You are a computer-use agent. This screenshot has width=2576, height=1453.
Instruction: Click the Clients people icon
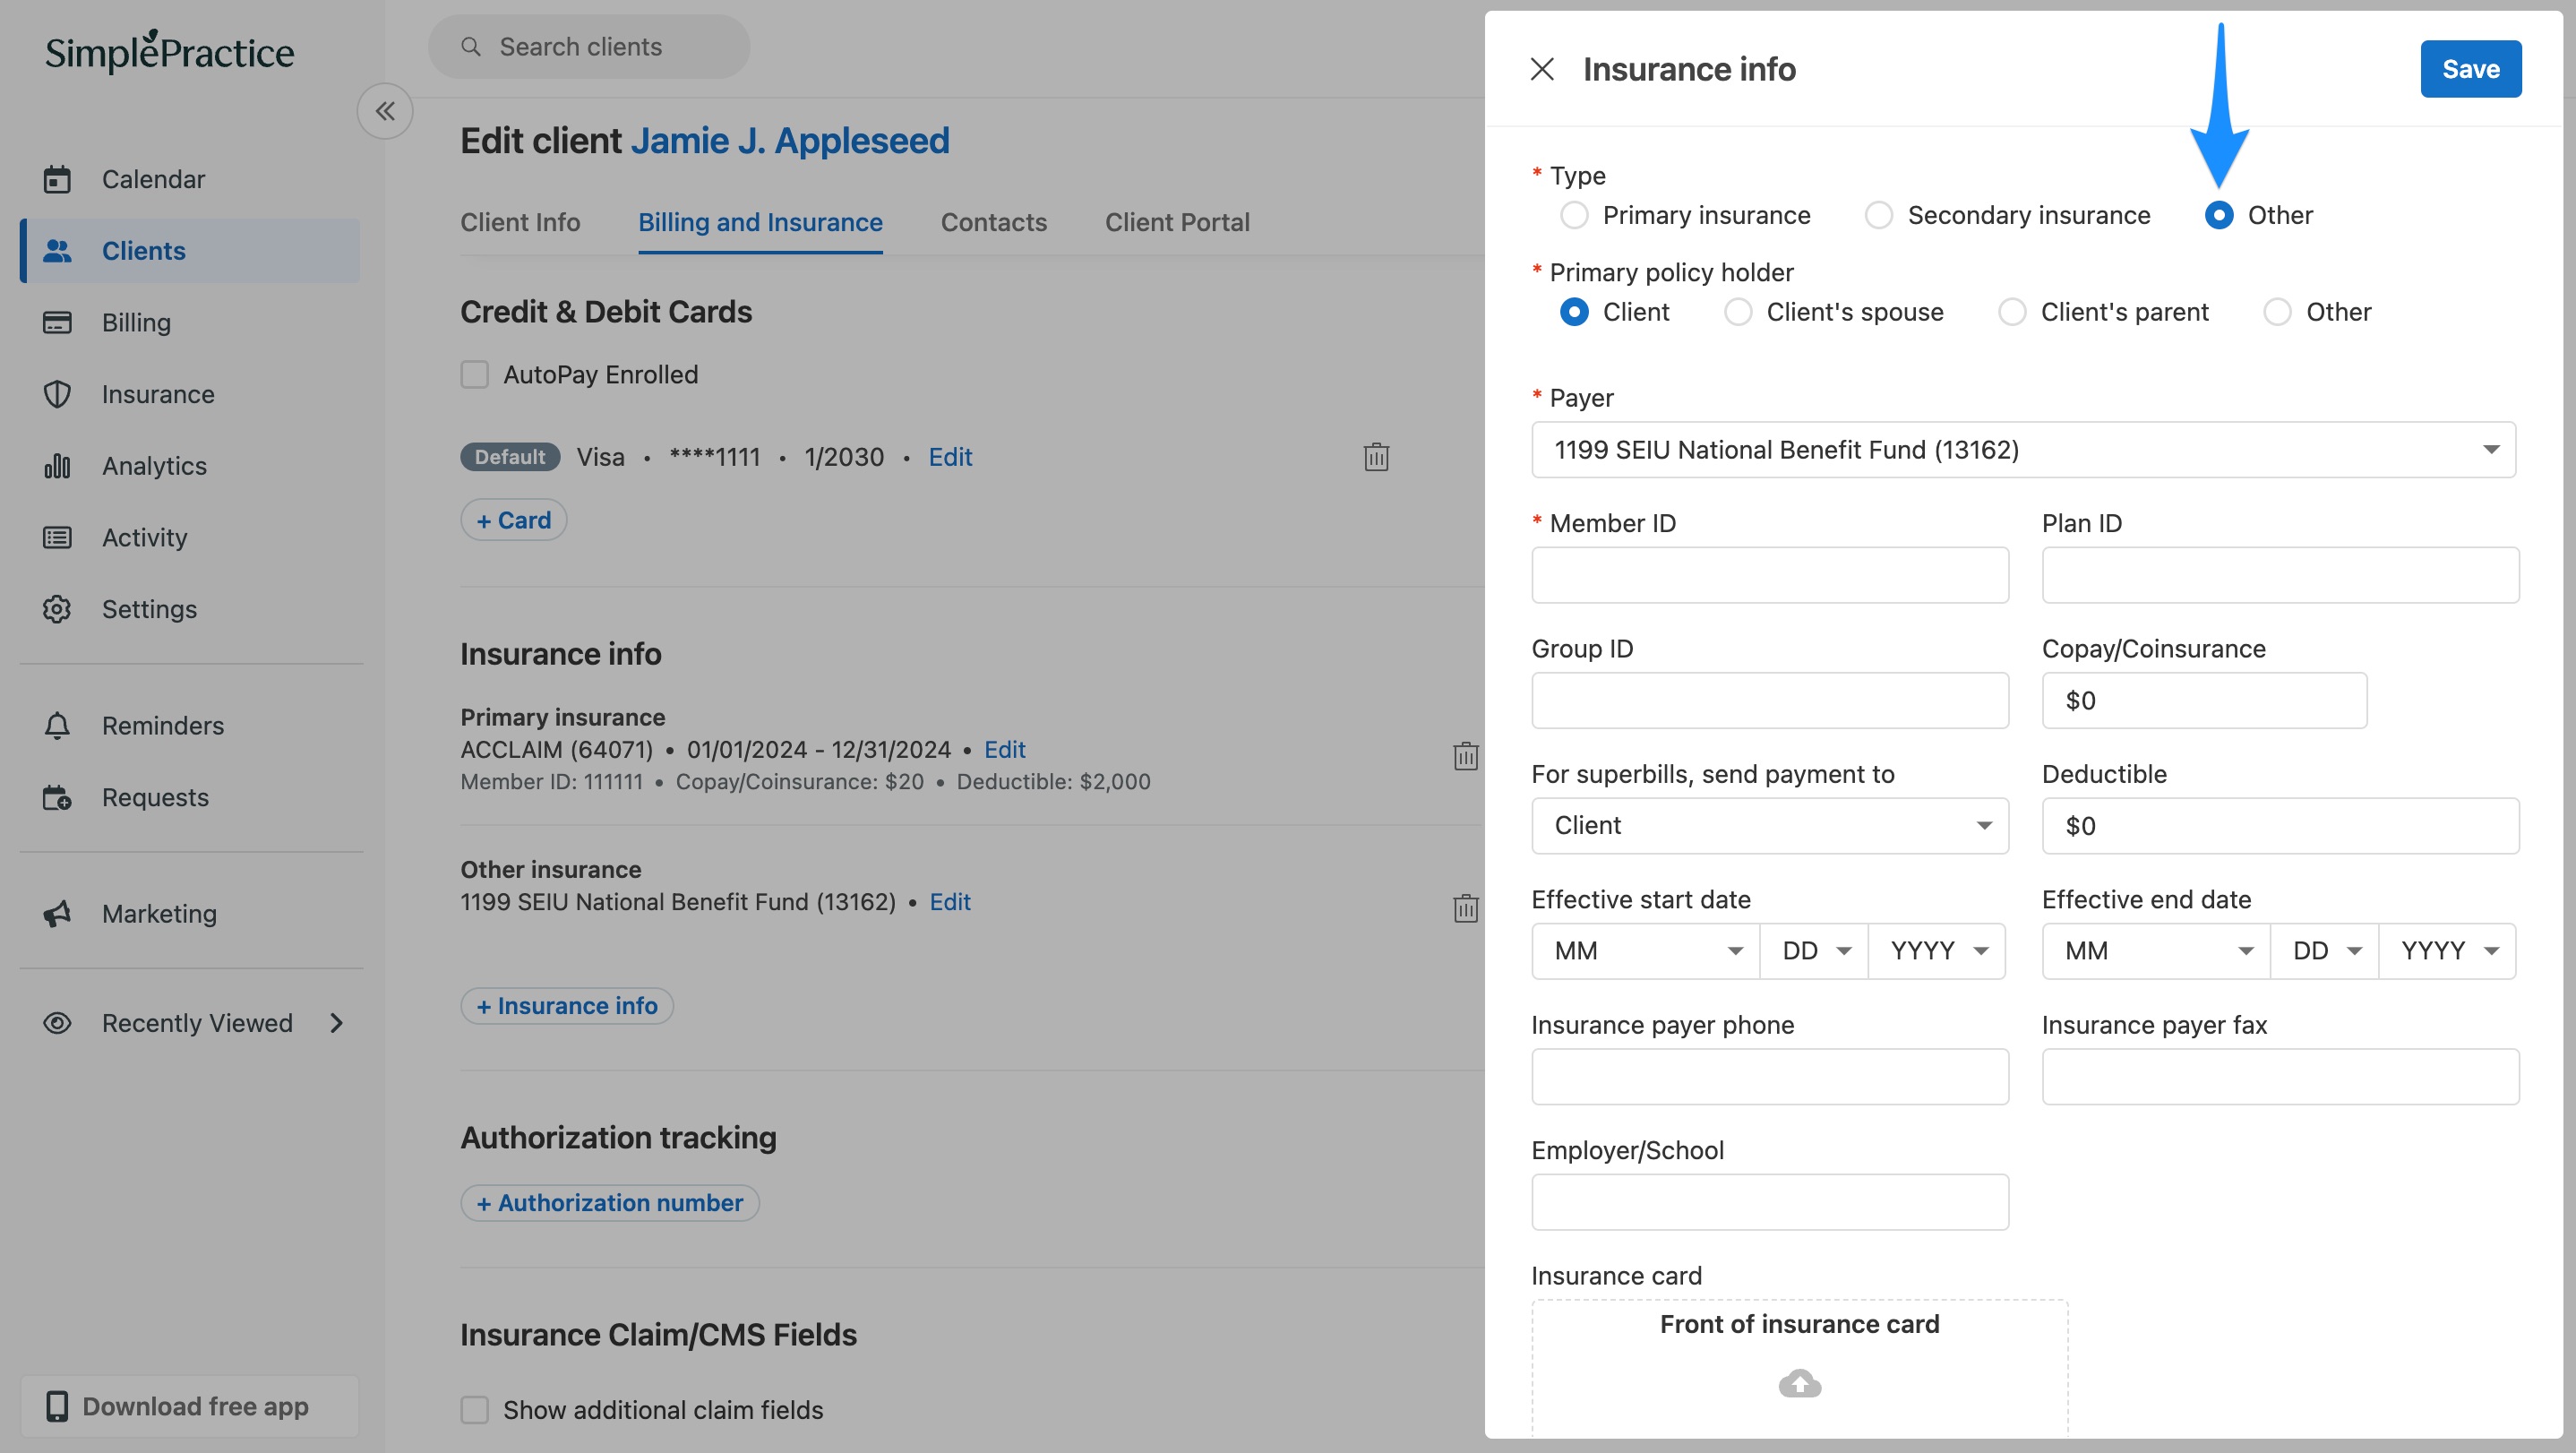57,251
